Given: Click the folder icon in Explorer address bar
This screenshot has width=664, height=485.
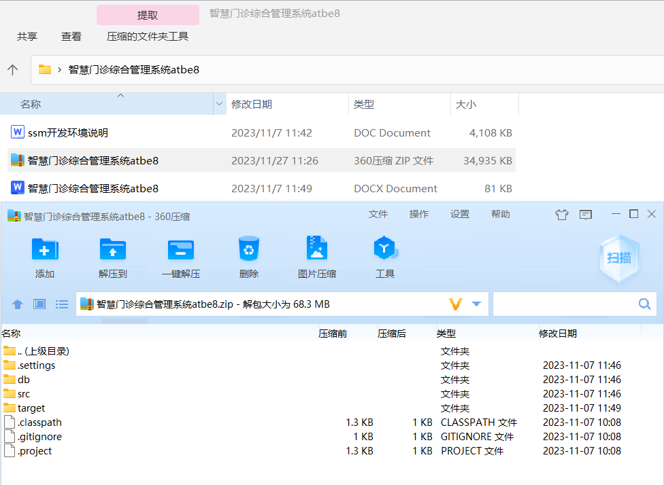Looking at the screenshot, I should [44, 69].
